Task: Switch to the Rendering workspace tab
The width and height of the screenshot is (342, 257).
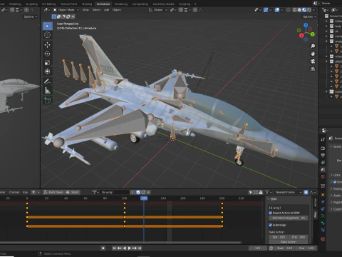Action: [121, 4]
